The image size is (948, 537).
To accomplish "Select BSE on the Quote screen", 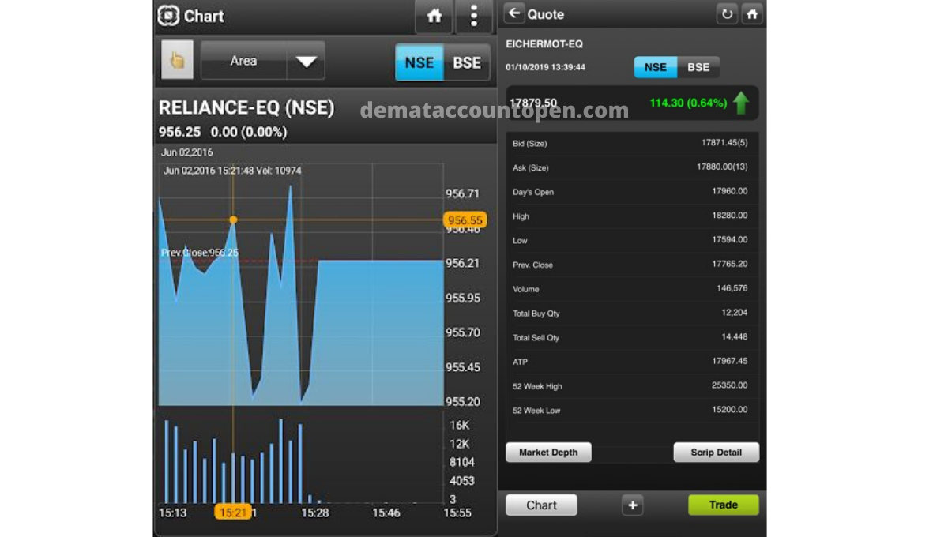I will click(698, 67).
